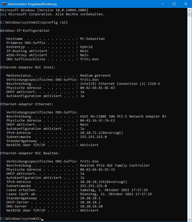Click the scrollbar up arrow
Screen dimensions: 192x222
tap(189, 10)
